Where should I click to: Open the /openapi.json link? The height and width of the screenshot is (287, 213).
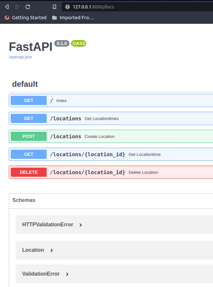pyautogui.click(x=21, y=57)
